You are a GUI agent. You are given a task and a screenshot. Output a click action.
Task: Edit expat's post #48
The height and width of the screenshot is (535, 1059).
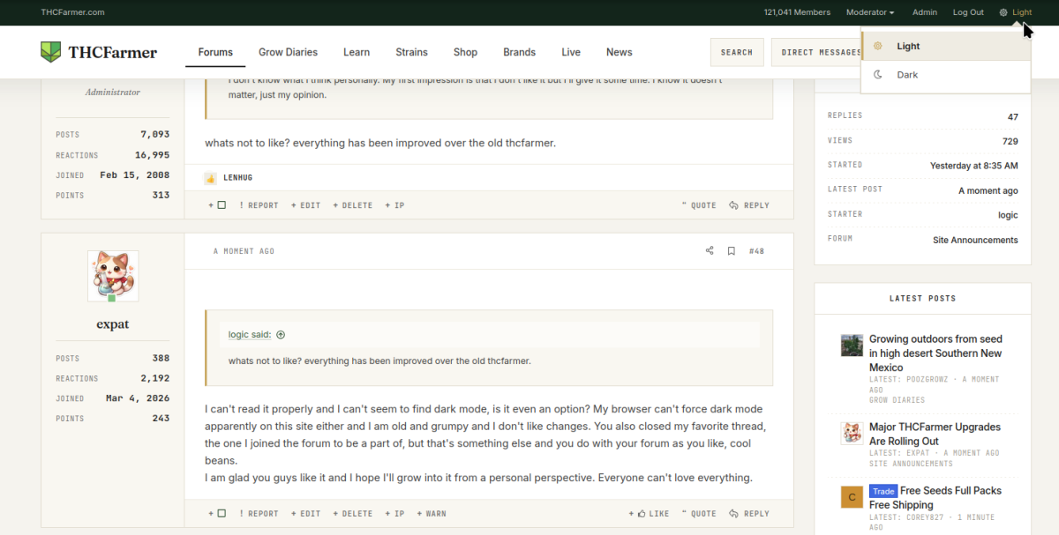pos(305,514)
